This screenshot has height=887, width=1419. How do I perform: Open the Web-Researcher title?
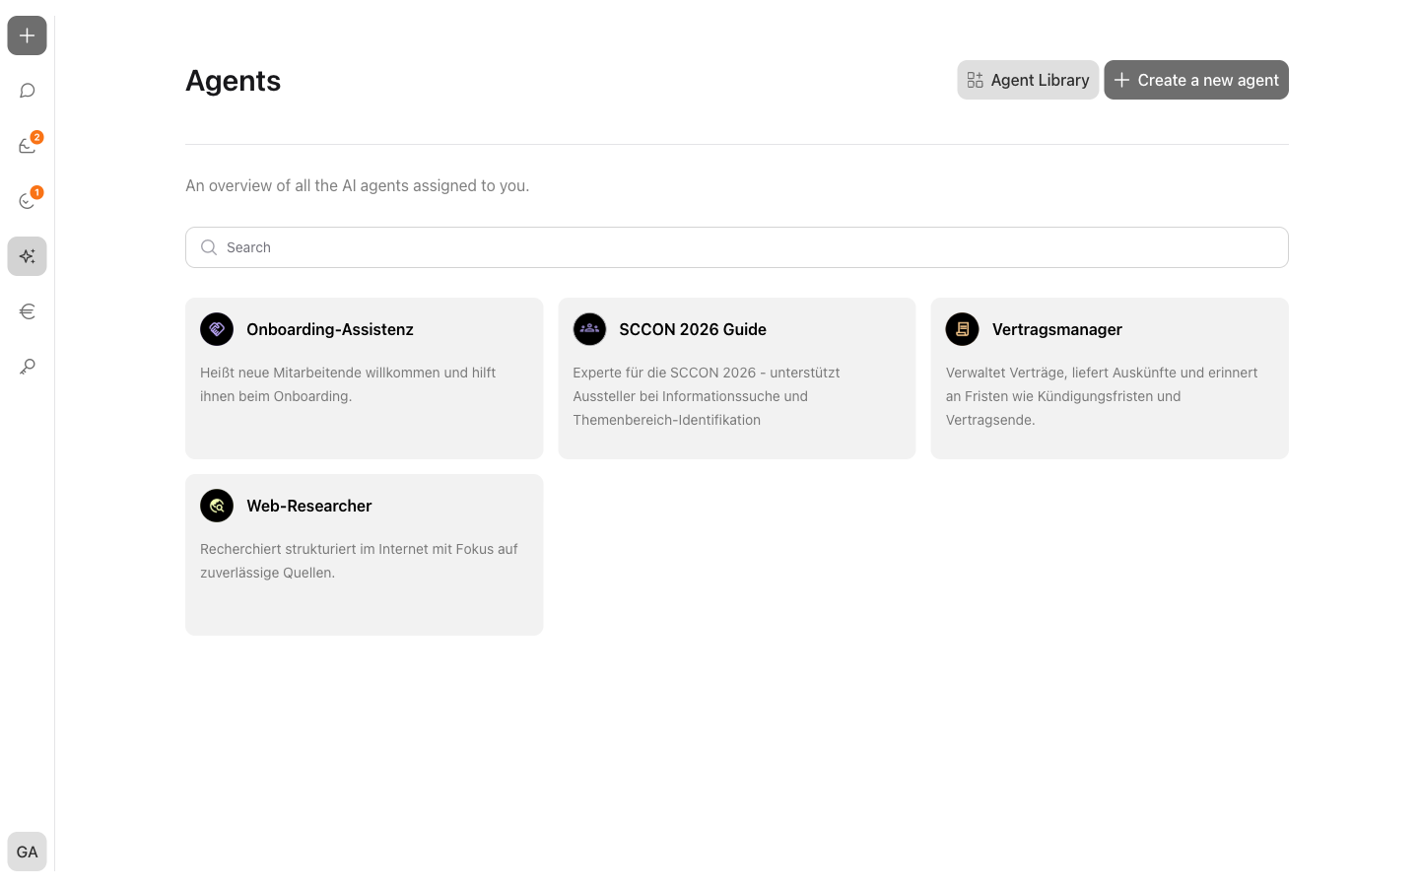(x=309, y=506)
